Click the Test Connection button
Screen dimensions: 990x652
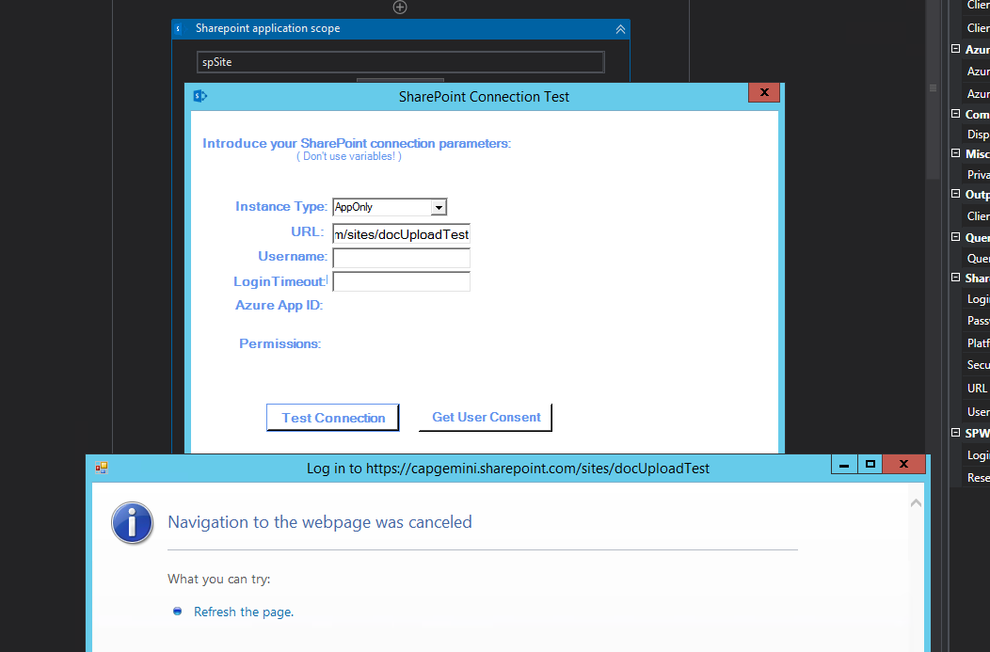[333, 418]
